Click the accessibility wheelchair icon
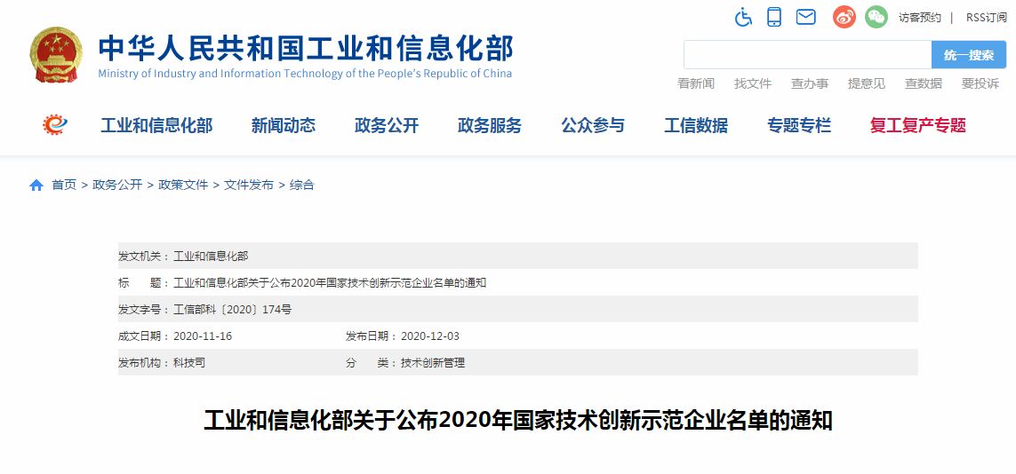The height and width of the screenshot is (474, 1016). (x=744, y=17)
